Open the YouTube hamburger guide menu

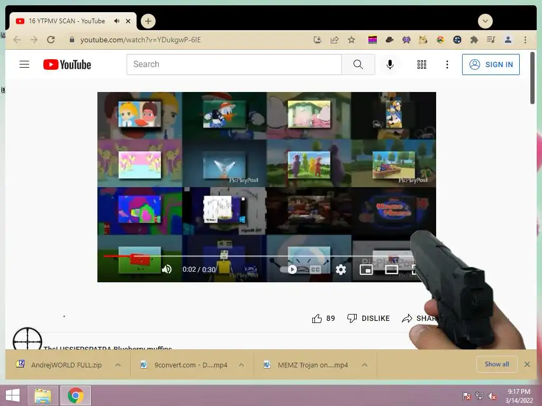tap(24, 64)
